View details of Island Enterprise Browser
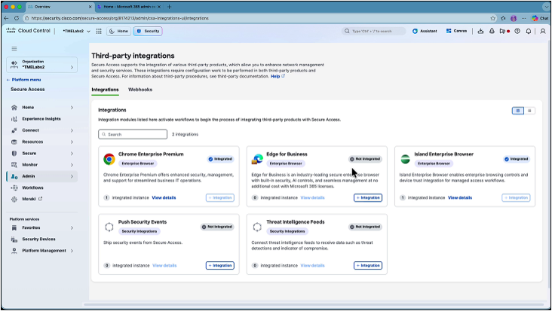 [x=460, y=198]
